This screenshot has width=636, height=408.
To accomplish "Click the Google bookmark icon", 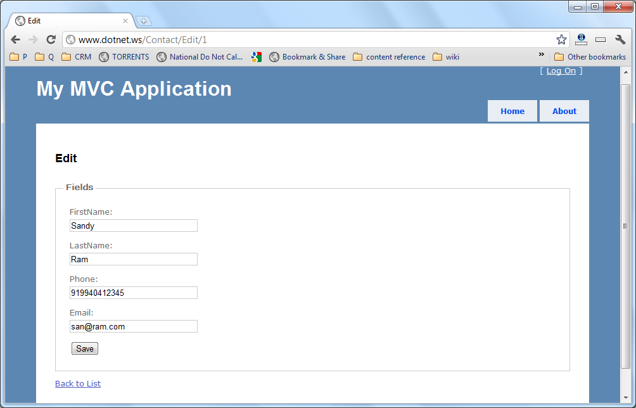I will click(x=256, y=57).
